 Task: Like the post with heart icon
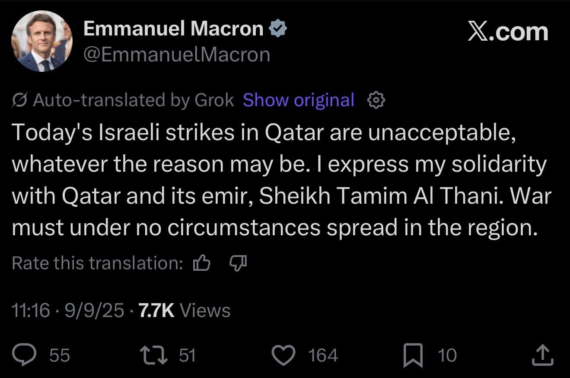coord(283,355)
